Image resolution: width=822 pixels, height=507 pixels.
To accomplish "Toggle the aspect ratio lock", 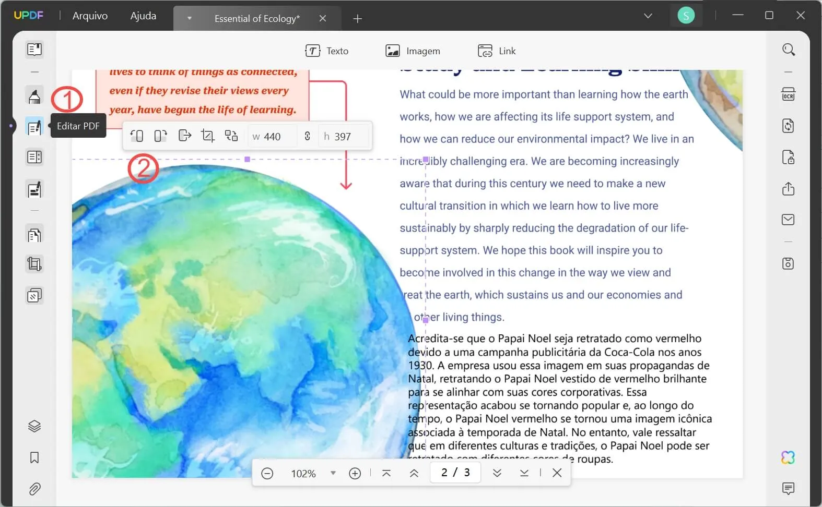I will 307,136.
